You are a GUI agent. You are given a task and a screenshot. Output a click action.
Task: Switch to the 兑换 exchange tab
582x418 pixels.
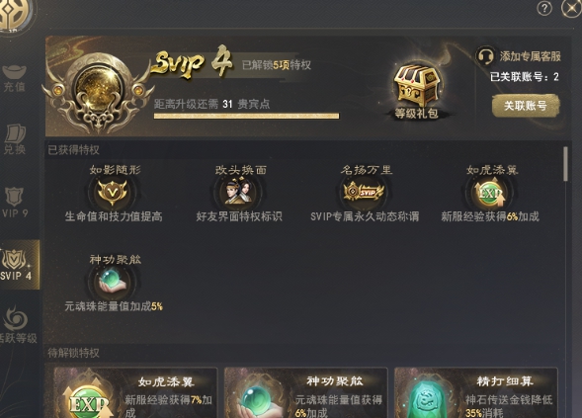tap(15, 139)
